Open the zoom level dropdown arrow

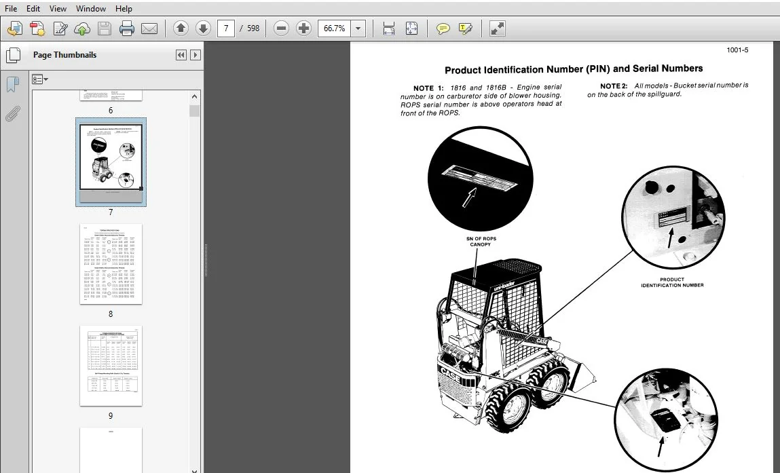coord(358,29)
